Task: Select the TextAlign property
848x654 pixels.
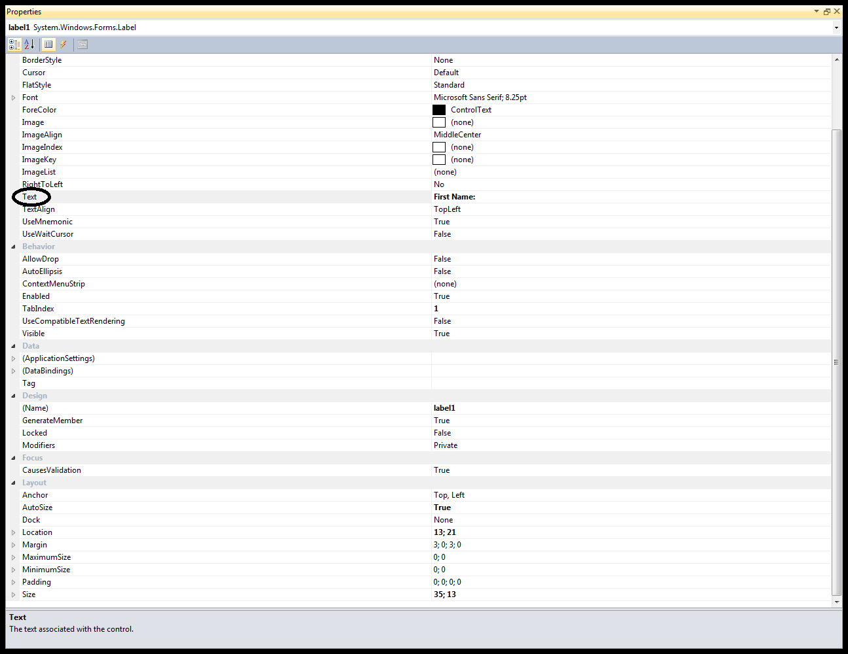Action: (x=39, y=209)
